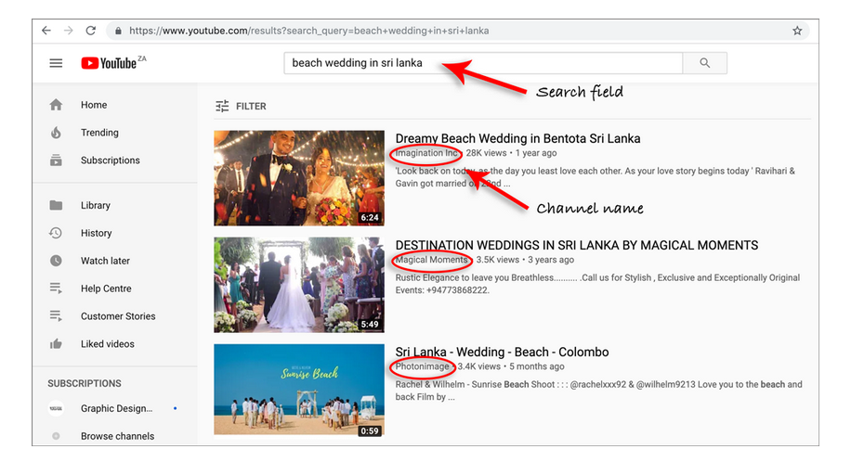Open the FILTER options

(241, 107)
